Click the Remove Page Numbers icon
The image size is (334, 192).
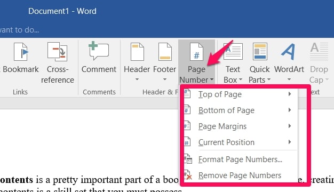188,175
